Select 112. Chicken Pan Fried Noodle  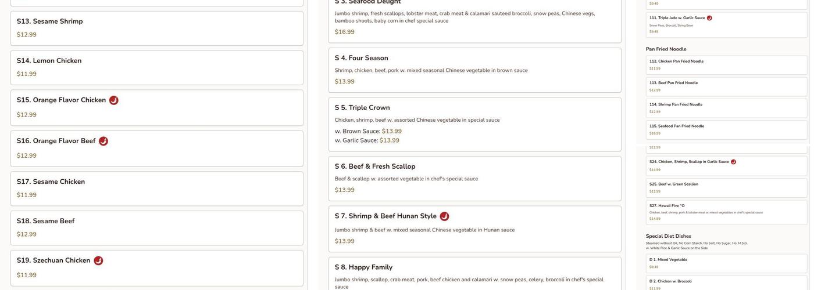coord(726,64)
